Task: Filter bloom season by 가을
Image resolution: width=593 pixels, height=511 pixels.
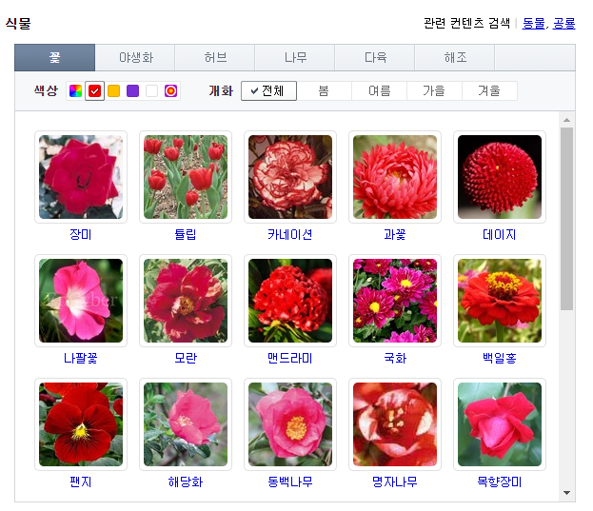Action: click(434, 91)
